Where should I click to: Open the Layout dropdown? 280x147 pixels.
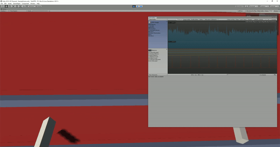click(x=274, y=6)
